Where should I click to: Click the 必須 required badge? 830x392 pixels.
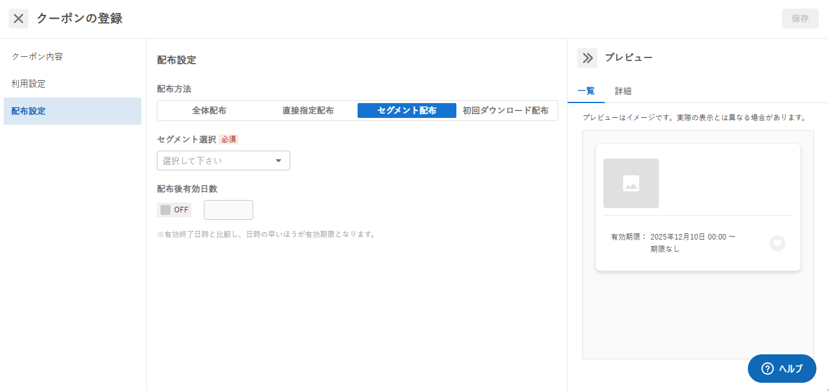228,140
